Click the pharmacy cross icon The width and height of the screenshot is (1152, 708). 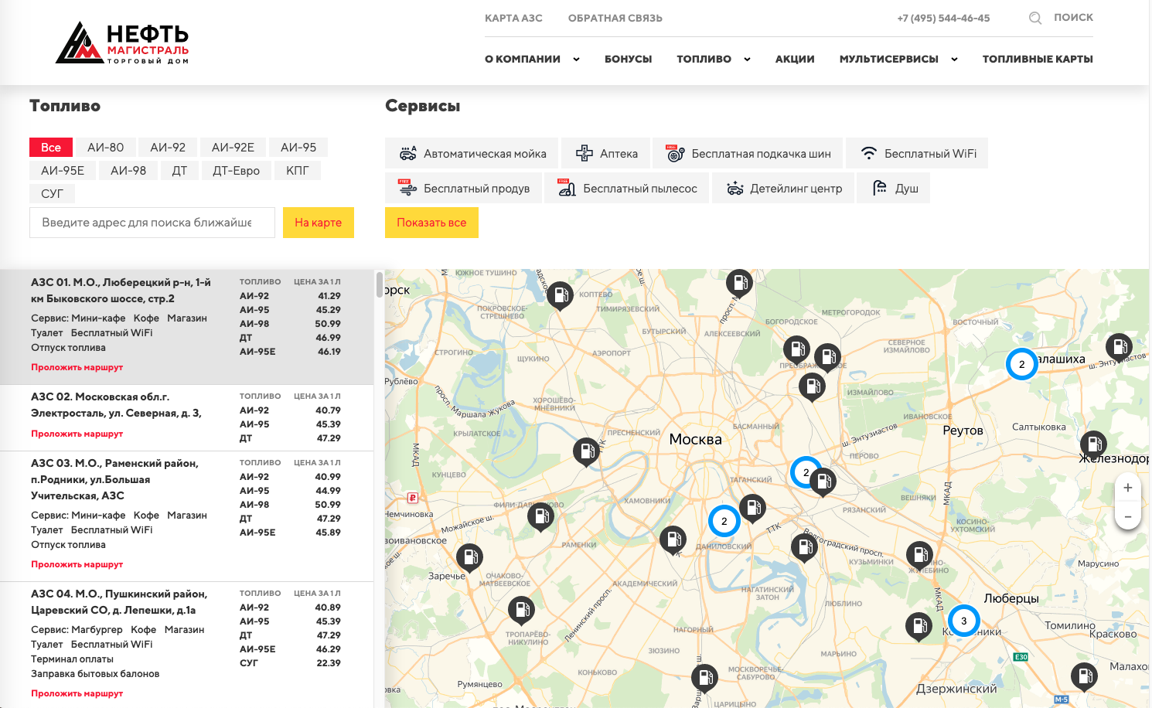click(585, 154)
